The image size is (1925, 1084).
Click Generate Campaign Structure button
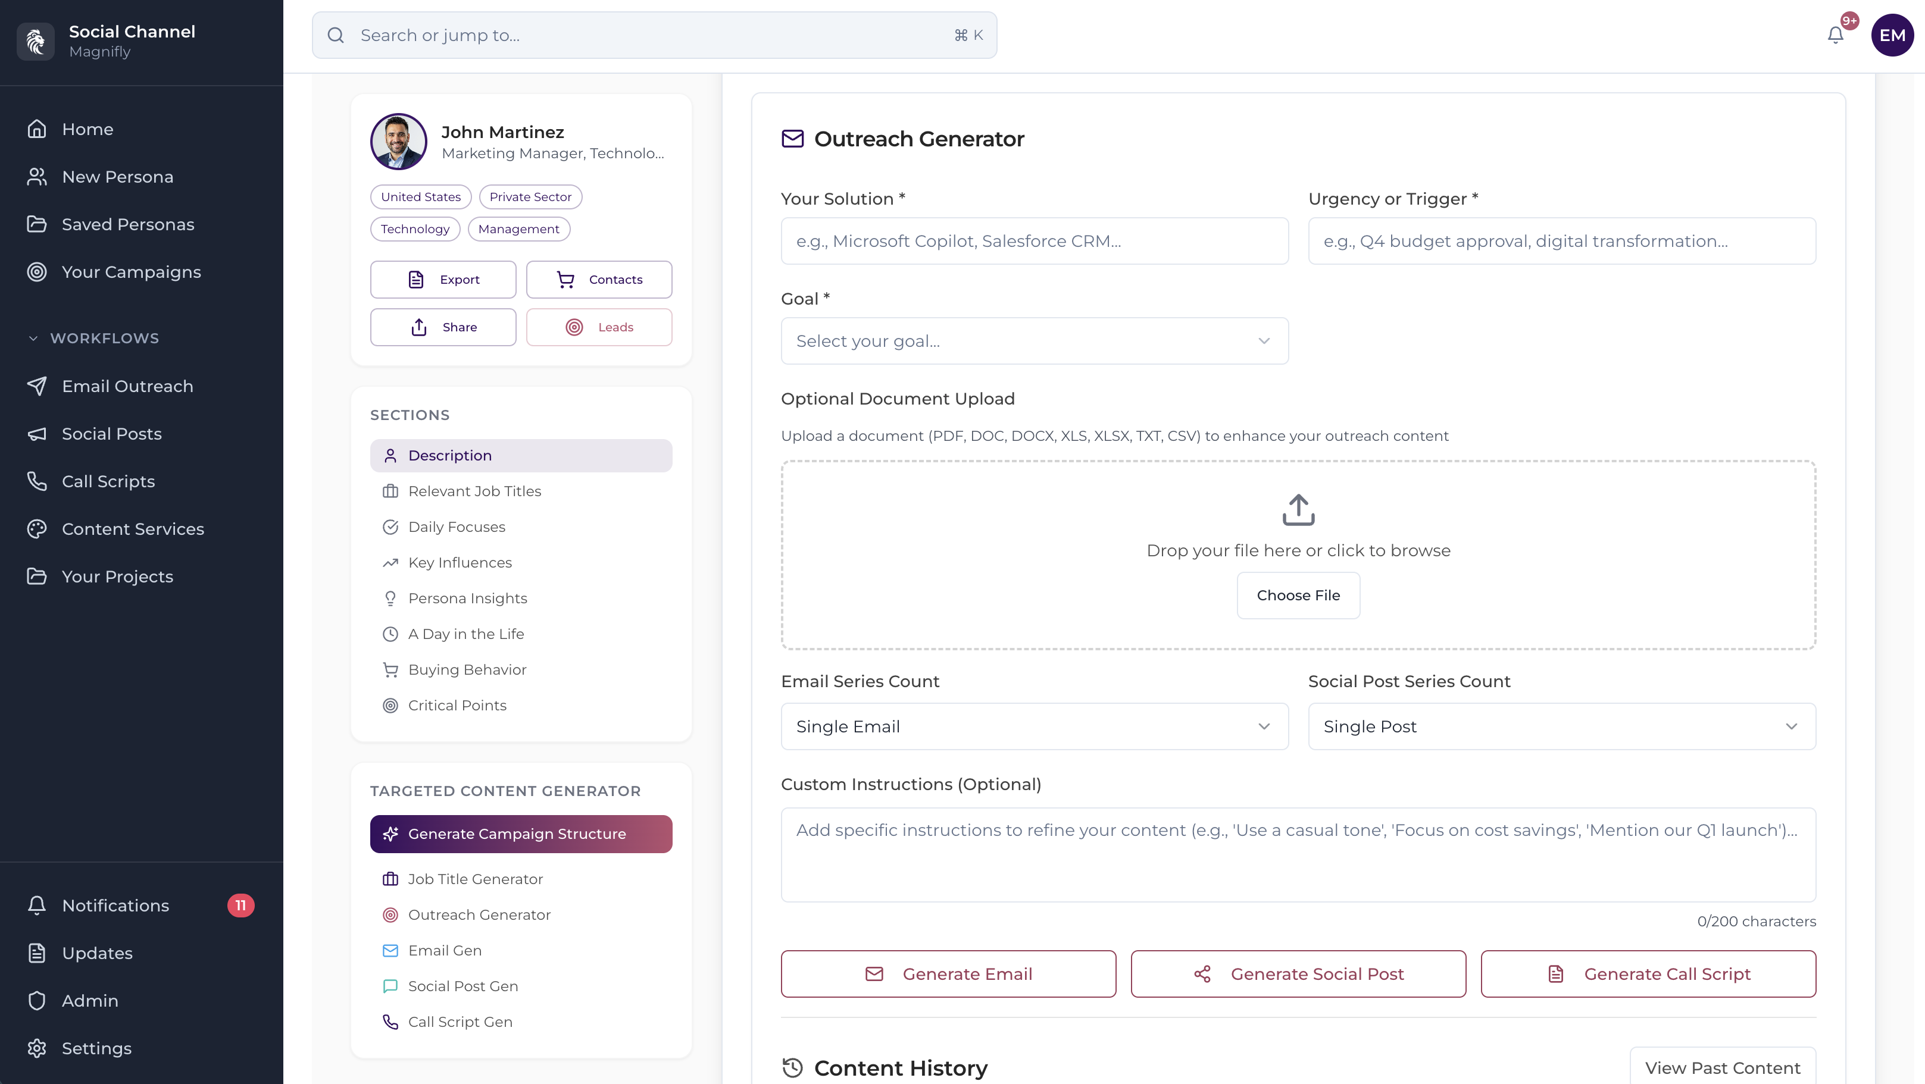point(521,834)
